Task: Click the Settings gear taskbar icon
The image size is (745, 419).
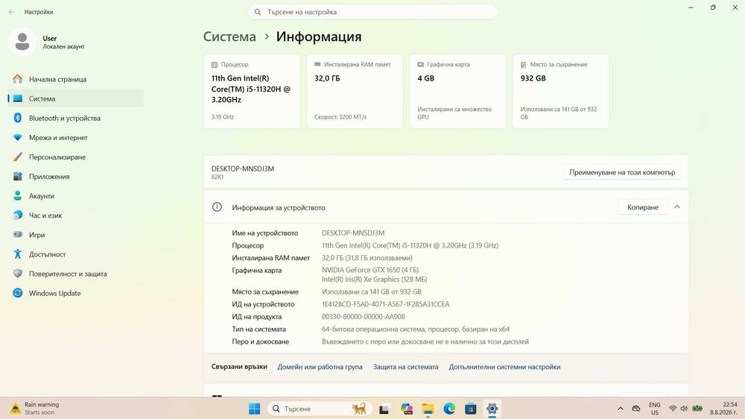Action: (492, 409)
